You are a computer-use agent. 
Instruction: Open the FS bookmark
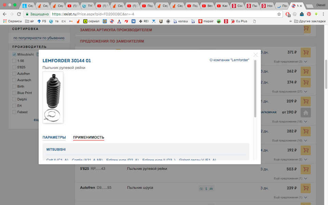pyautogui.click(x=42, y=21)
